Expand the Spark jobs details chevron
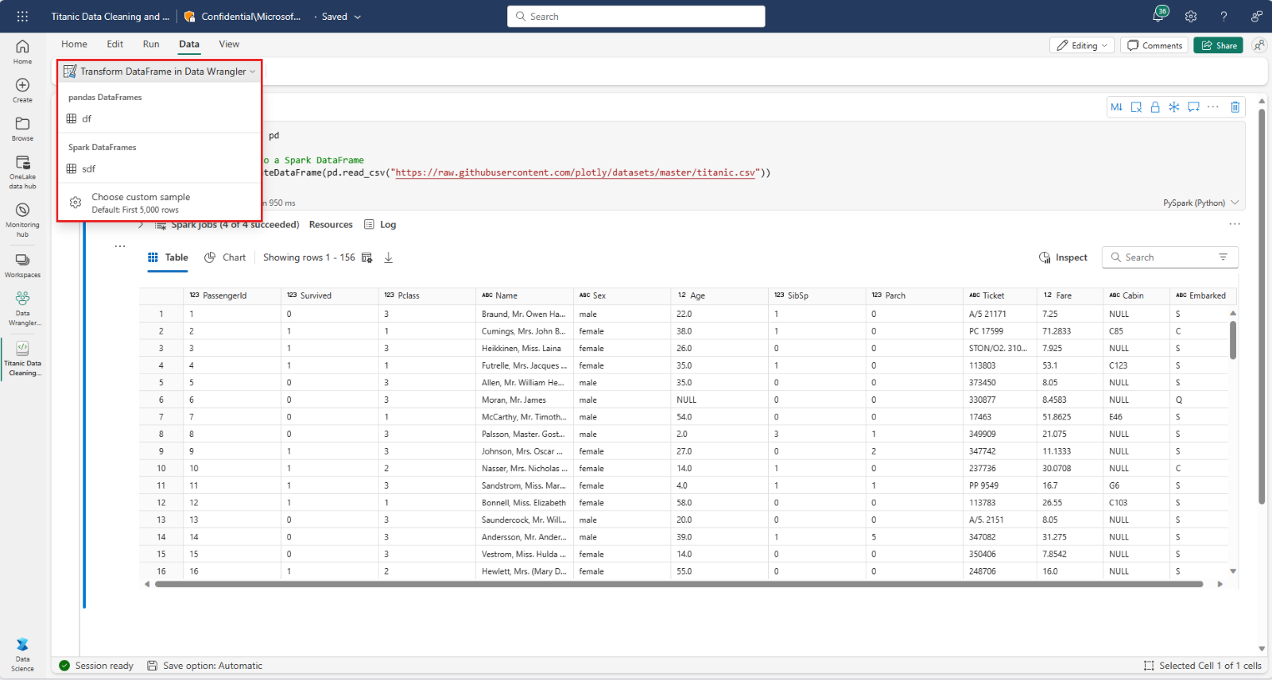Viewport: 1272px width, 680px height. coord(142,225)
